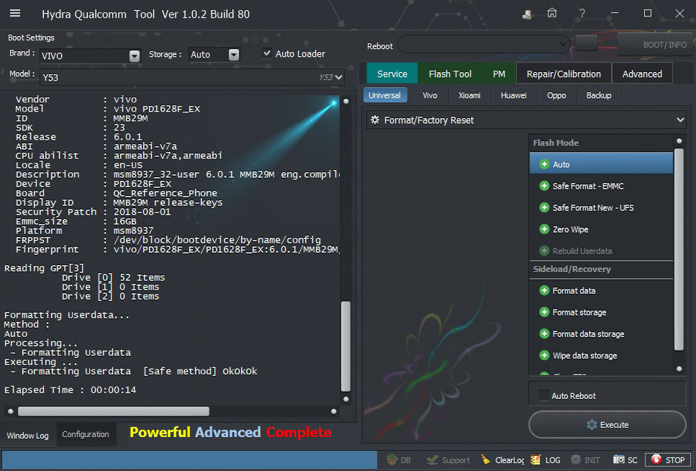The image size is (696, 471).
Task: Click the DB database icon
Action: pos(399,460)
